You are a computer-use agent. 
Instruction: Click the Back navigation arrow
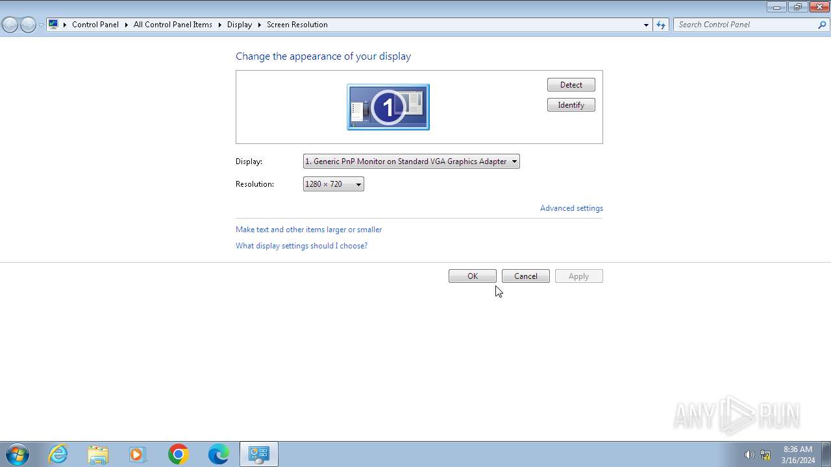[10, 25]
